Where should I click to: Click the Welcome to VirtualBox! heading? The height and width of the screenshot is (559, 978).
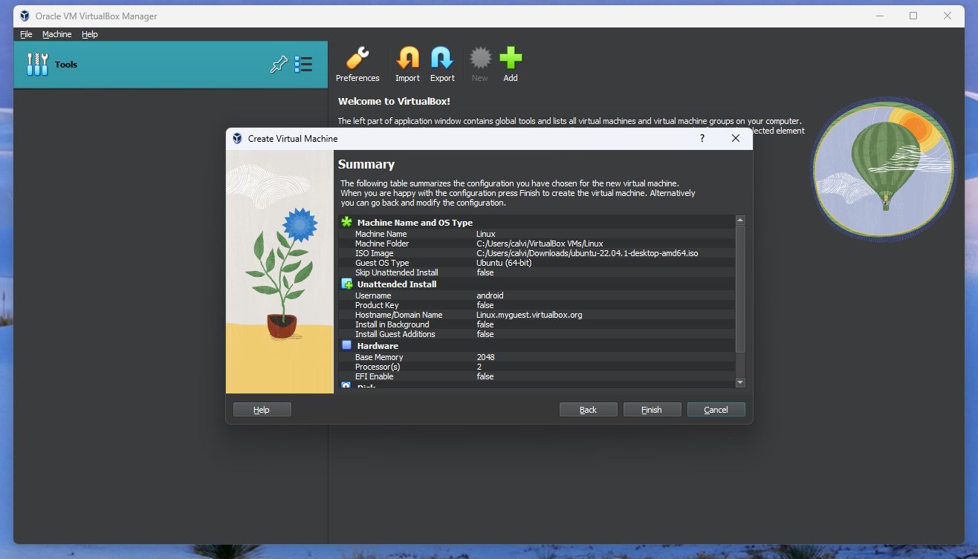(394, 101)
